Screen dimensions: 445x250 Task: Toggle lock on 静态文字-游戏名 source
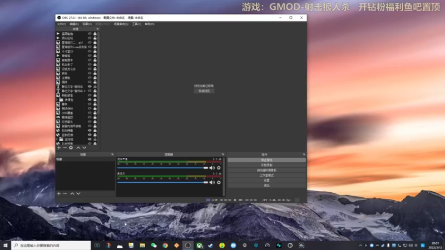tap(95, 87)
